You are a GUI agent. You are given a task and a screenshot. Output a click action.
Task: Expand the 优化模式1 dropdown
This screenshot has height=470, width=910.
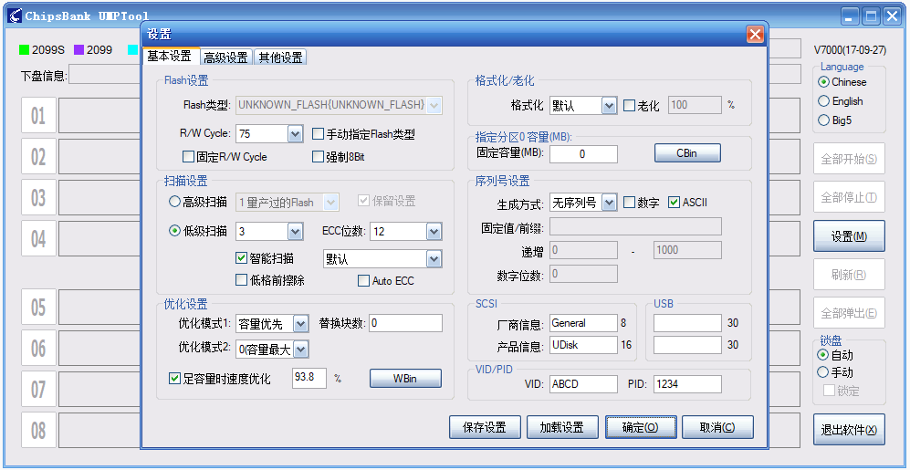[x=300, y=324]
